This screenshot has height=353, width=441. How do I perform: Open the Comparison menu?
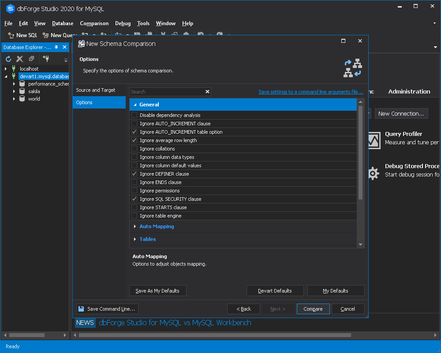tap(94, 23)
